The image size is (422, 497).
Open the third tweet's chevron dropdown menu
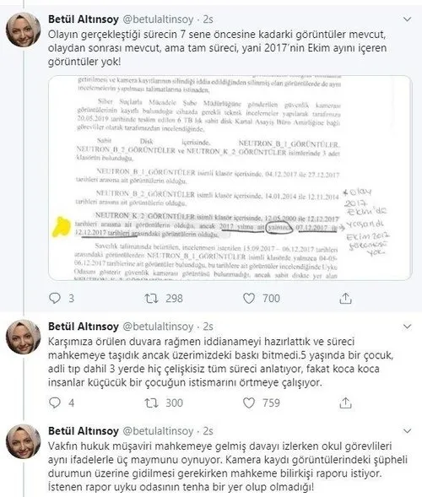tap(407, 431)
